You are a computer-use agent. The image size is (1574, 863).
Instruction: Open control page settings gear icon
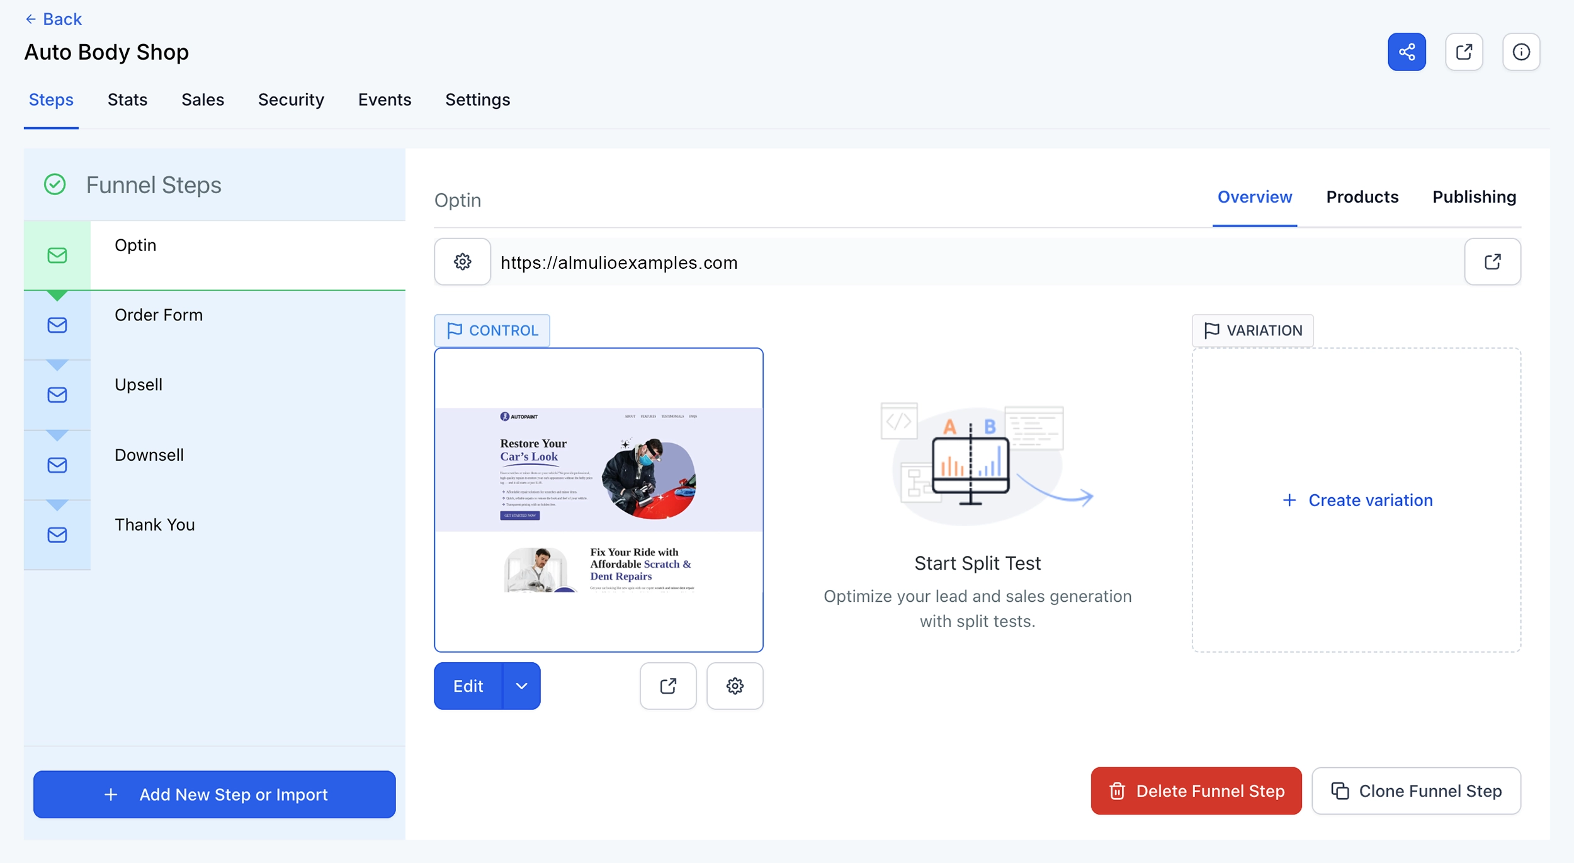[735, 685]
